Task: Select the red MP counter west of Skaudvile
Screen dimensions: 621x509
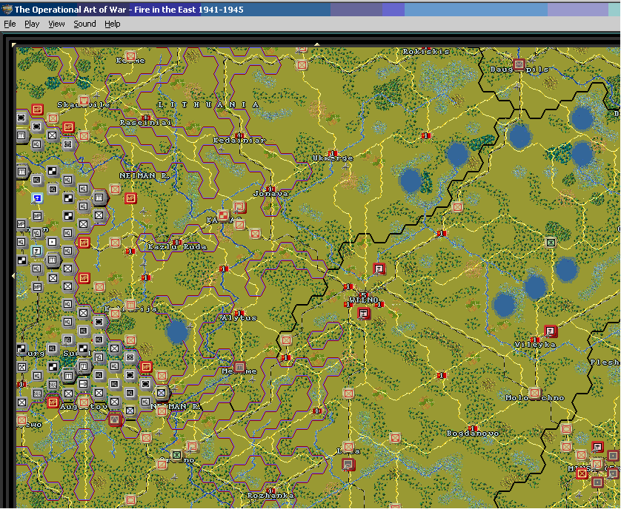Action: (x=37, y=109)
